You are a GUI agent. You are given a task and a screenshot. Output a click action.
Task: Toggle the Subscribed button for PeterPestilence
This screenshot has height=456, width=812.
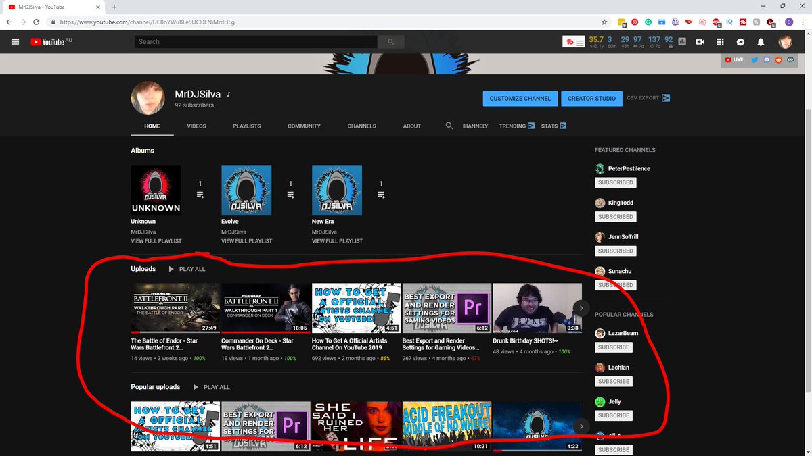(x=616, y=182)
